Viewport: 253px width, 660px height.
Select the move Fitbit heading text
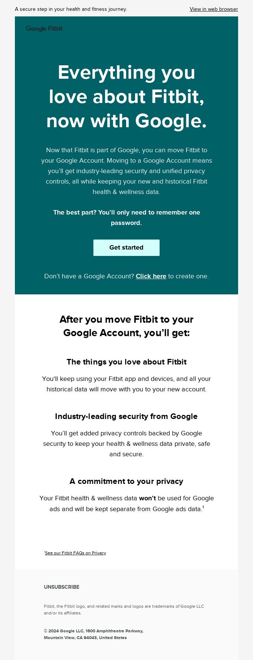tap(126, 326)
